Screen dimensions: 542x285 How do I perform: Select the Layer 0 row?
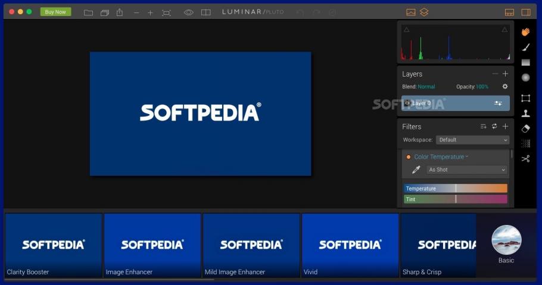click(x=456, y=103)
